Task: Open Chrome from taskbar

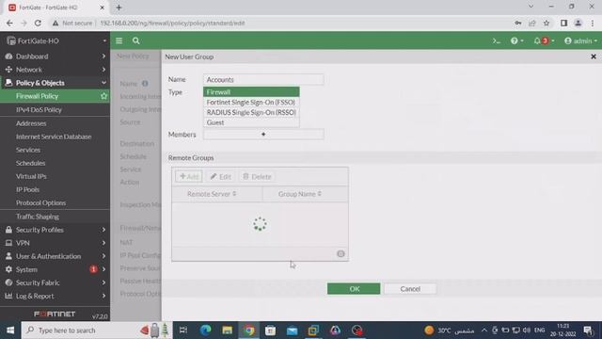Action: point(248,331)
